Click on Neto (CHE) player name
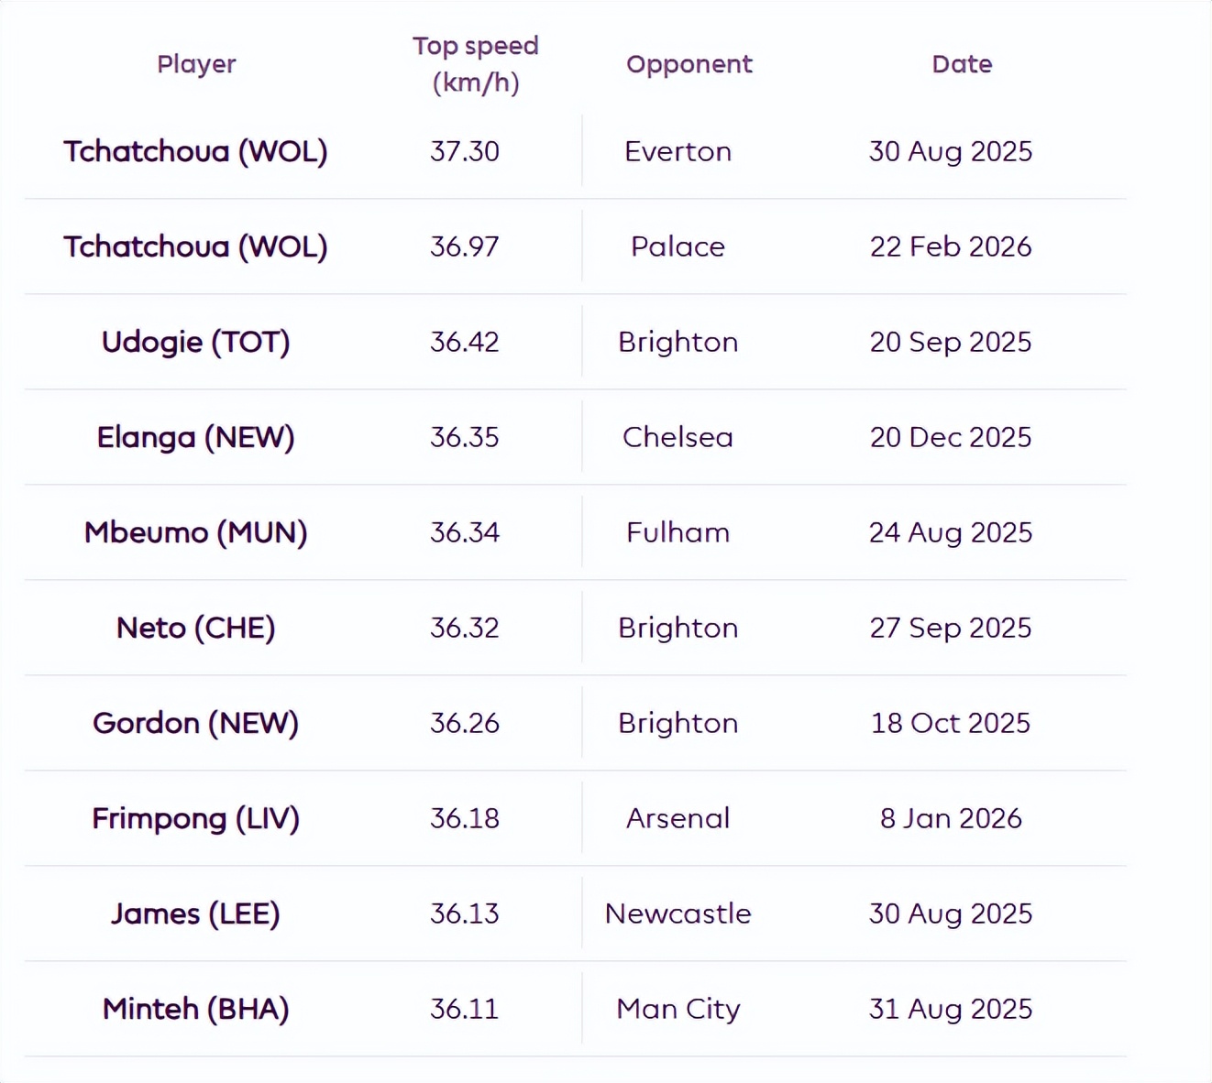Viewport: 1212px width, 1083px height. (x=195, y=628)
